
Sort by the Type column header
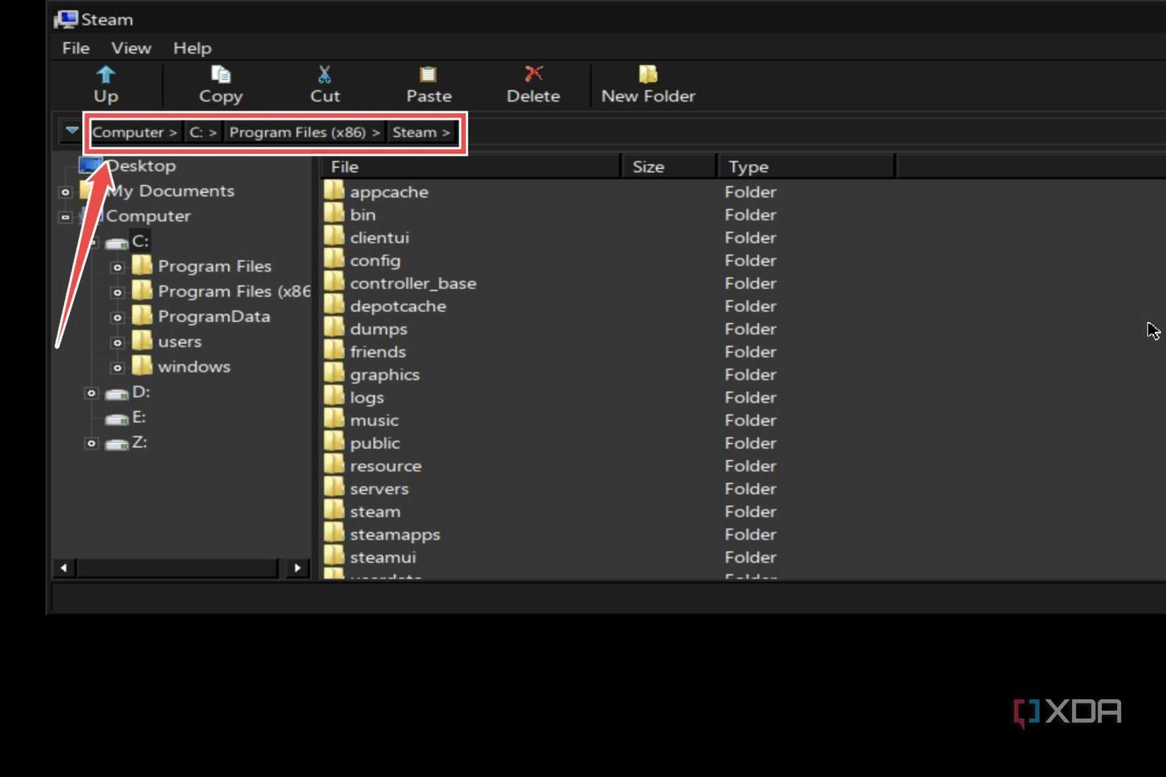(807, 167)
